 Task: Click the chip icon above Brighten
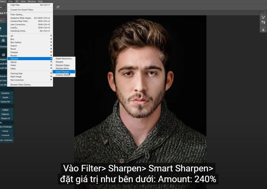3,55
